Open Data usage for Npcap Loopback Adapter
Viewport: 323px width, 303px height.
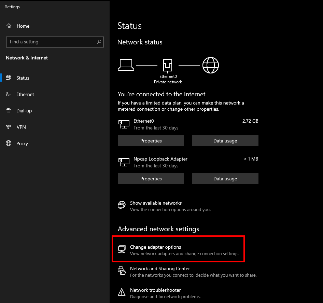(225, 179)
